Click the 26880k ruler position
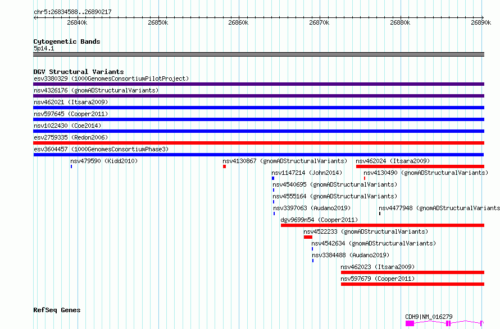The width and height of the screenshot is (500, 329). point(400,22)
